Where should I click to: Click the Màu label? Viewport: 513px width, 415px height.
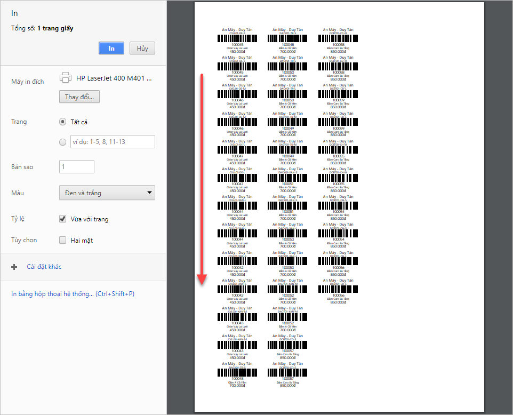click(18, 193)
